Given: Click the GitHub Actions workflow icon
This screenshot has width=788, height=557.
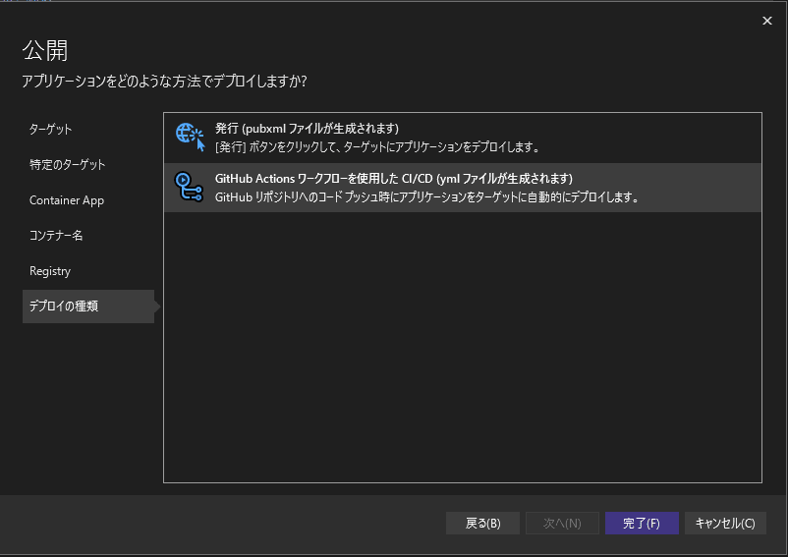Looking at the screenshot, I should 189,187.
